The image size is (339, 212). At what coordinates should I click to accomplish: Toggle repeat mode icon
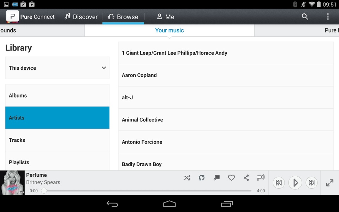pos(202,178)
